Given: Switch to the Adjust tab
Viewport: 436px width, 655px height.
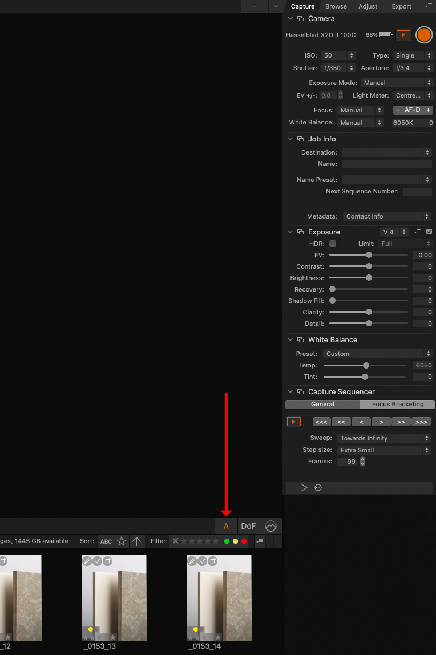Looking at the screenshot, I should (368, 6).
